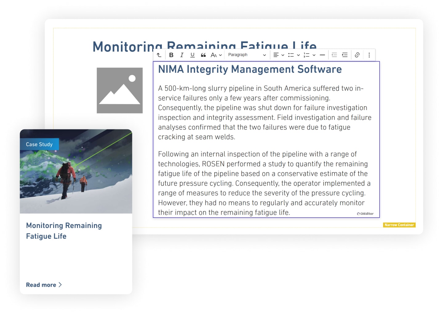
Task: Click the CKEditor logo badge
Action: 365,214
